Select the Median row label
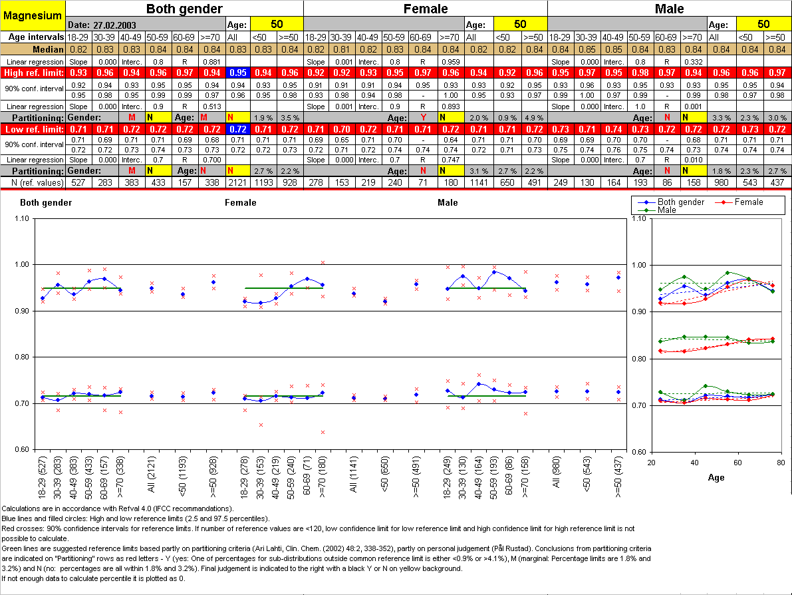 [33, 49]
